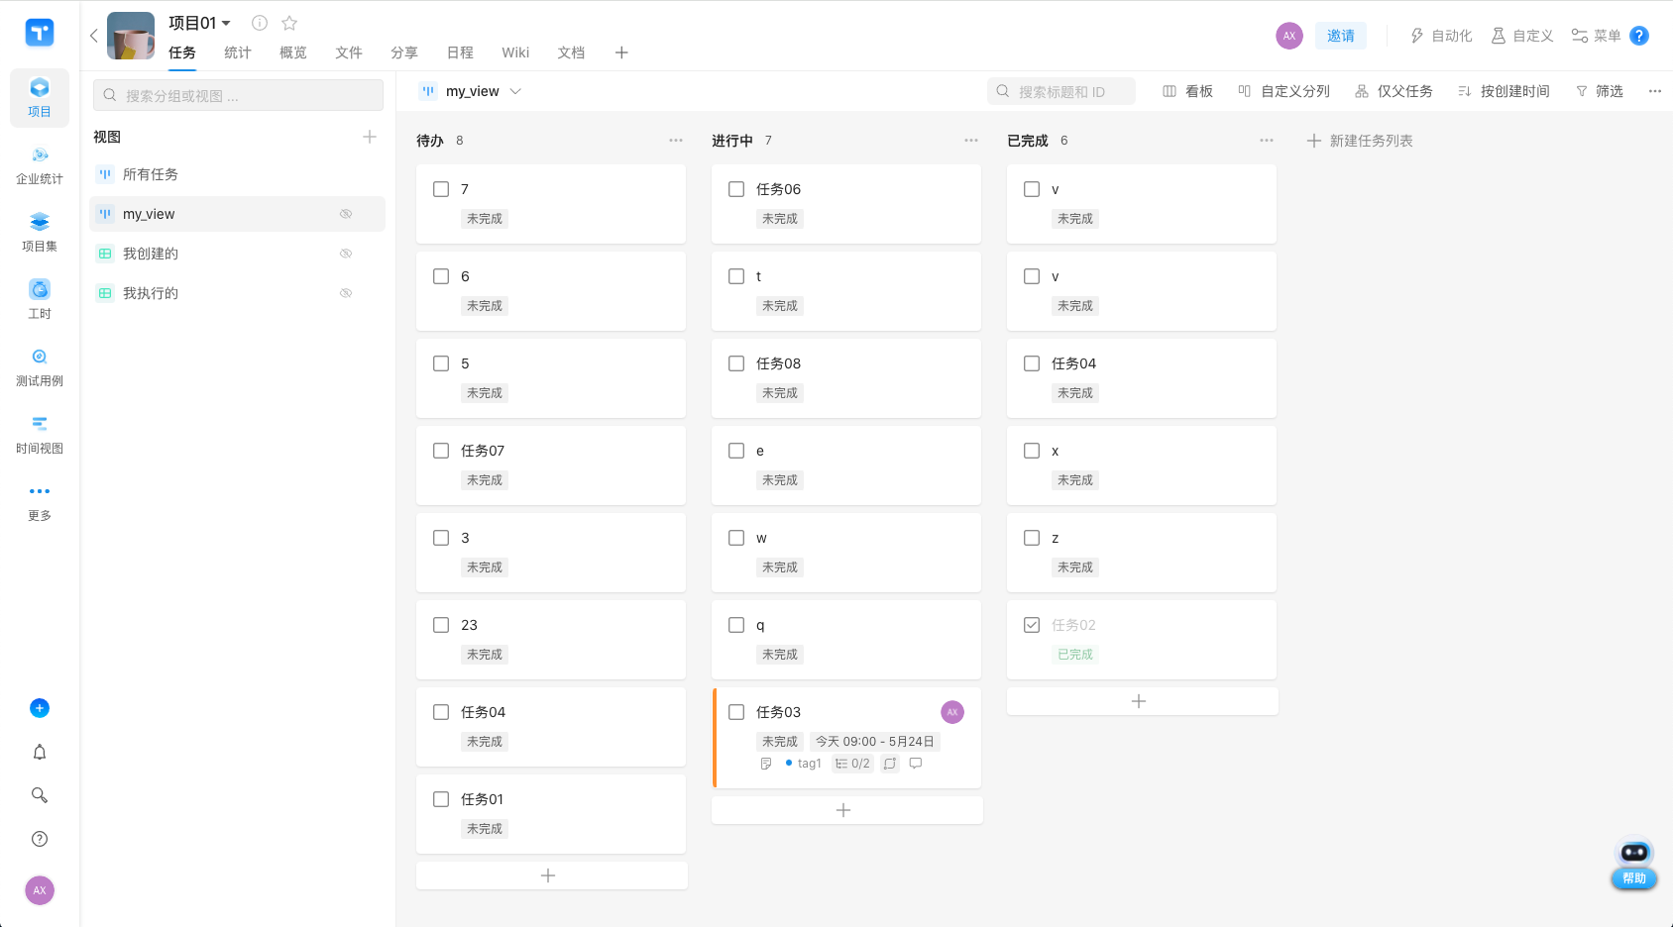The width and height of the screenshot is (1673, 927).
Task: Switch to Wiki tab
Action: tap(515, 52)
